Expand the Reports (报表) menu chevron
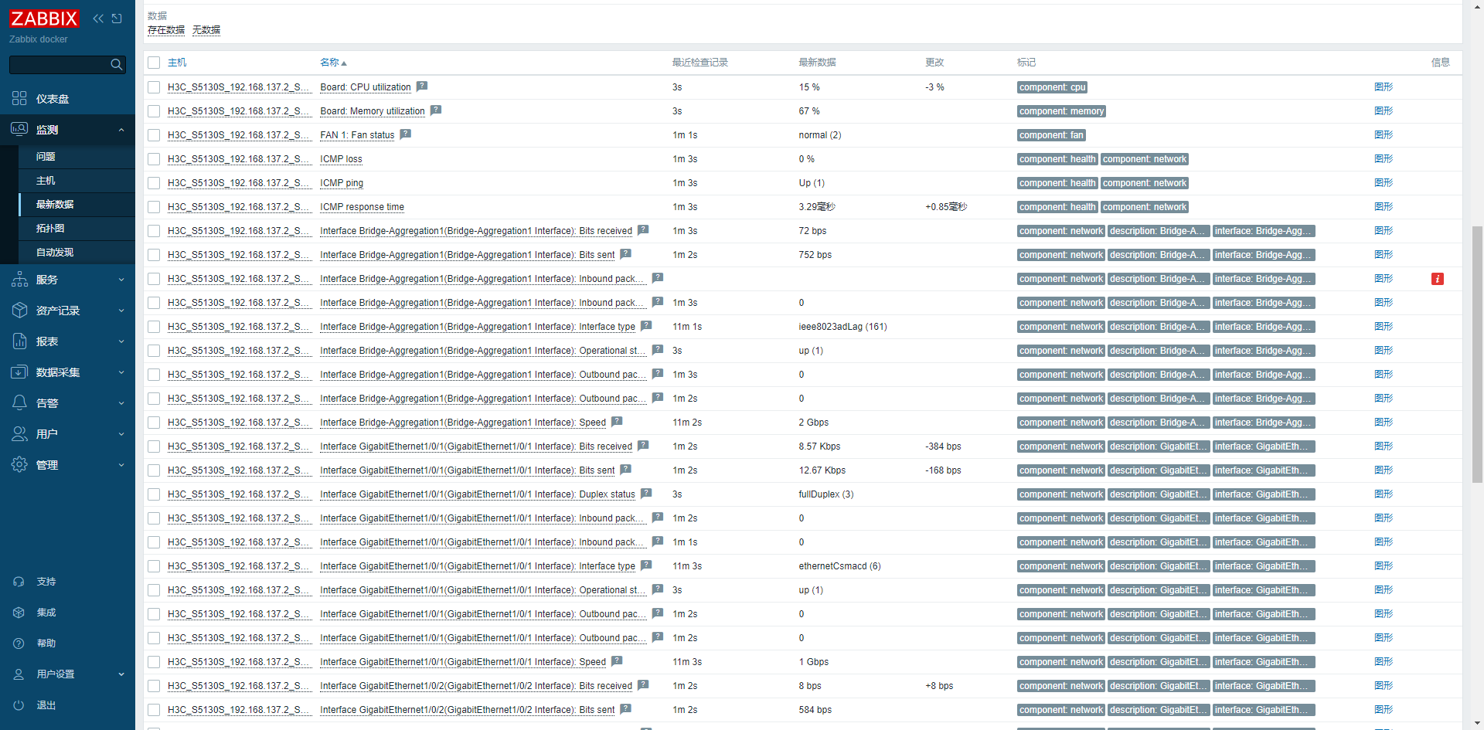The image size is (1484, 730). coord(121,341)
